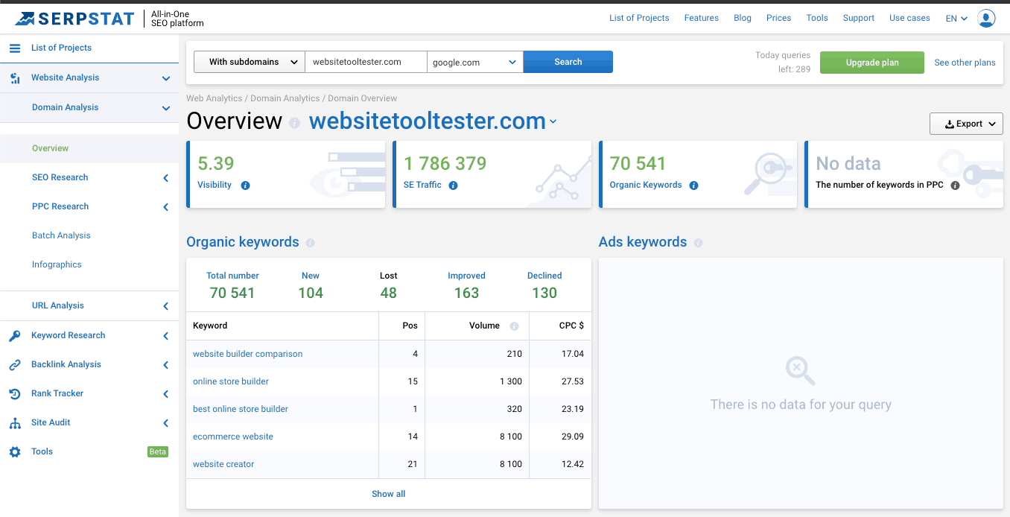This screenshot has height=517, width=1010.
Task: Toggle the hamburger menu icon beside List of Projects
Action: pyautogui.click(x=15, y=48)
